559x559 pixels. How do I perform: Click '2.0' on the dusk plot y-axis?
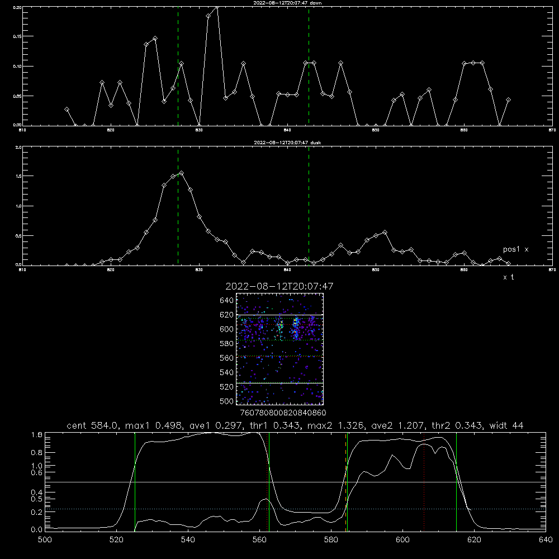tap(18, 147)
